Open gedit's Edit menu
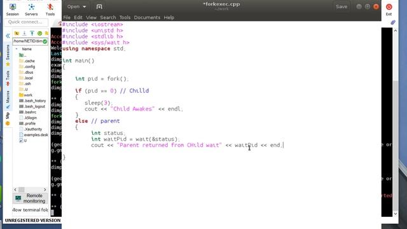Viewport: 407px width, 229px height. (78, 17)
